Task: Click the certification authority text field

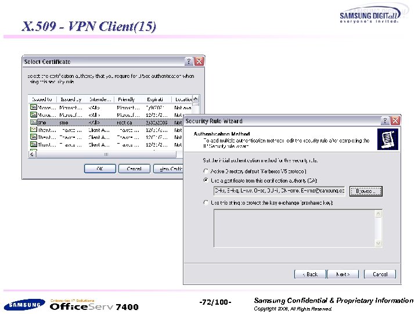Action: (279, 191)
